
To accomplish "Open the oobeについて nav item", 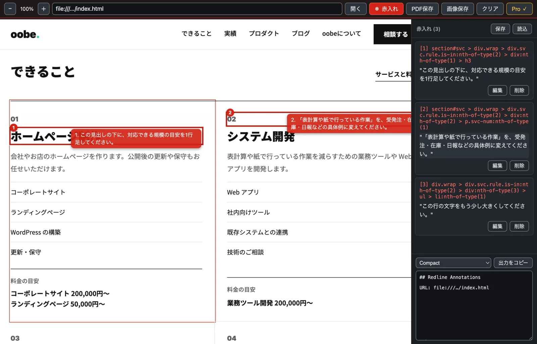I will tap(342, 34).
